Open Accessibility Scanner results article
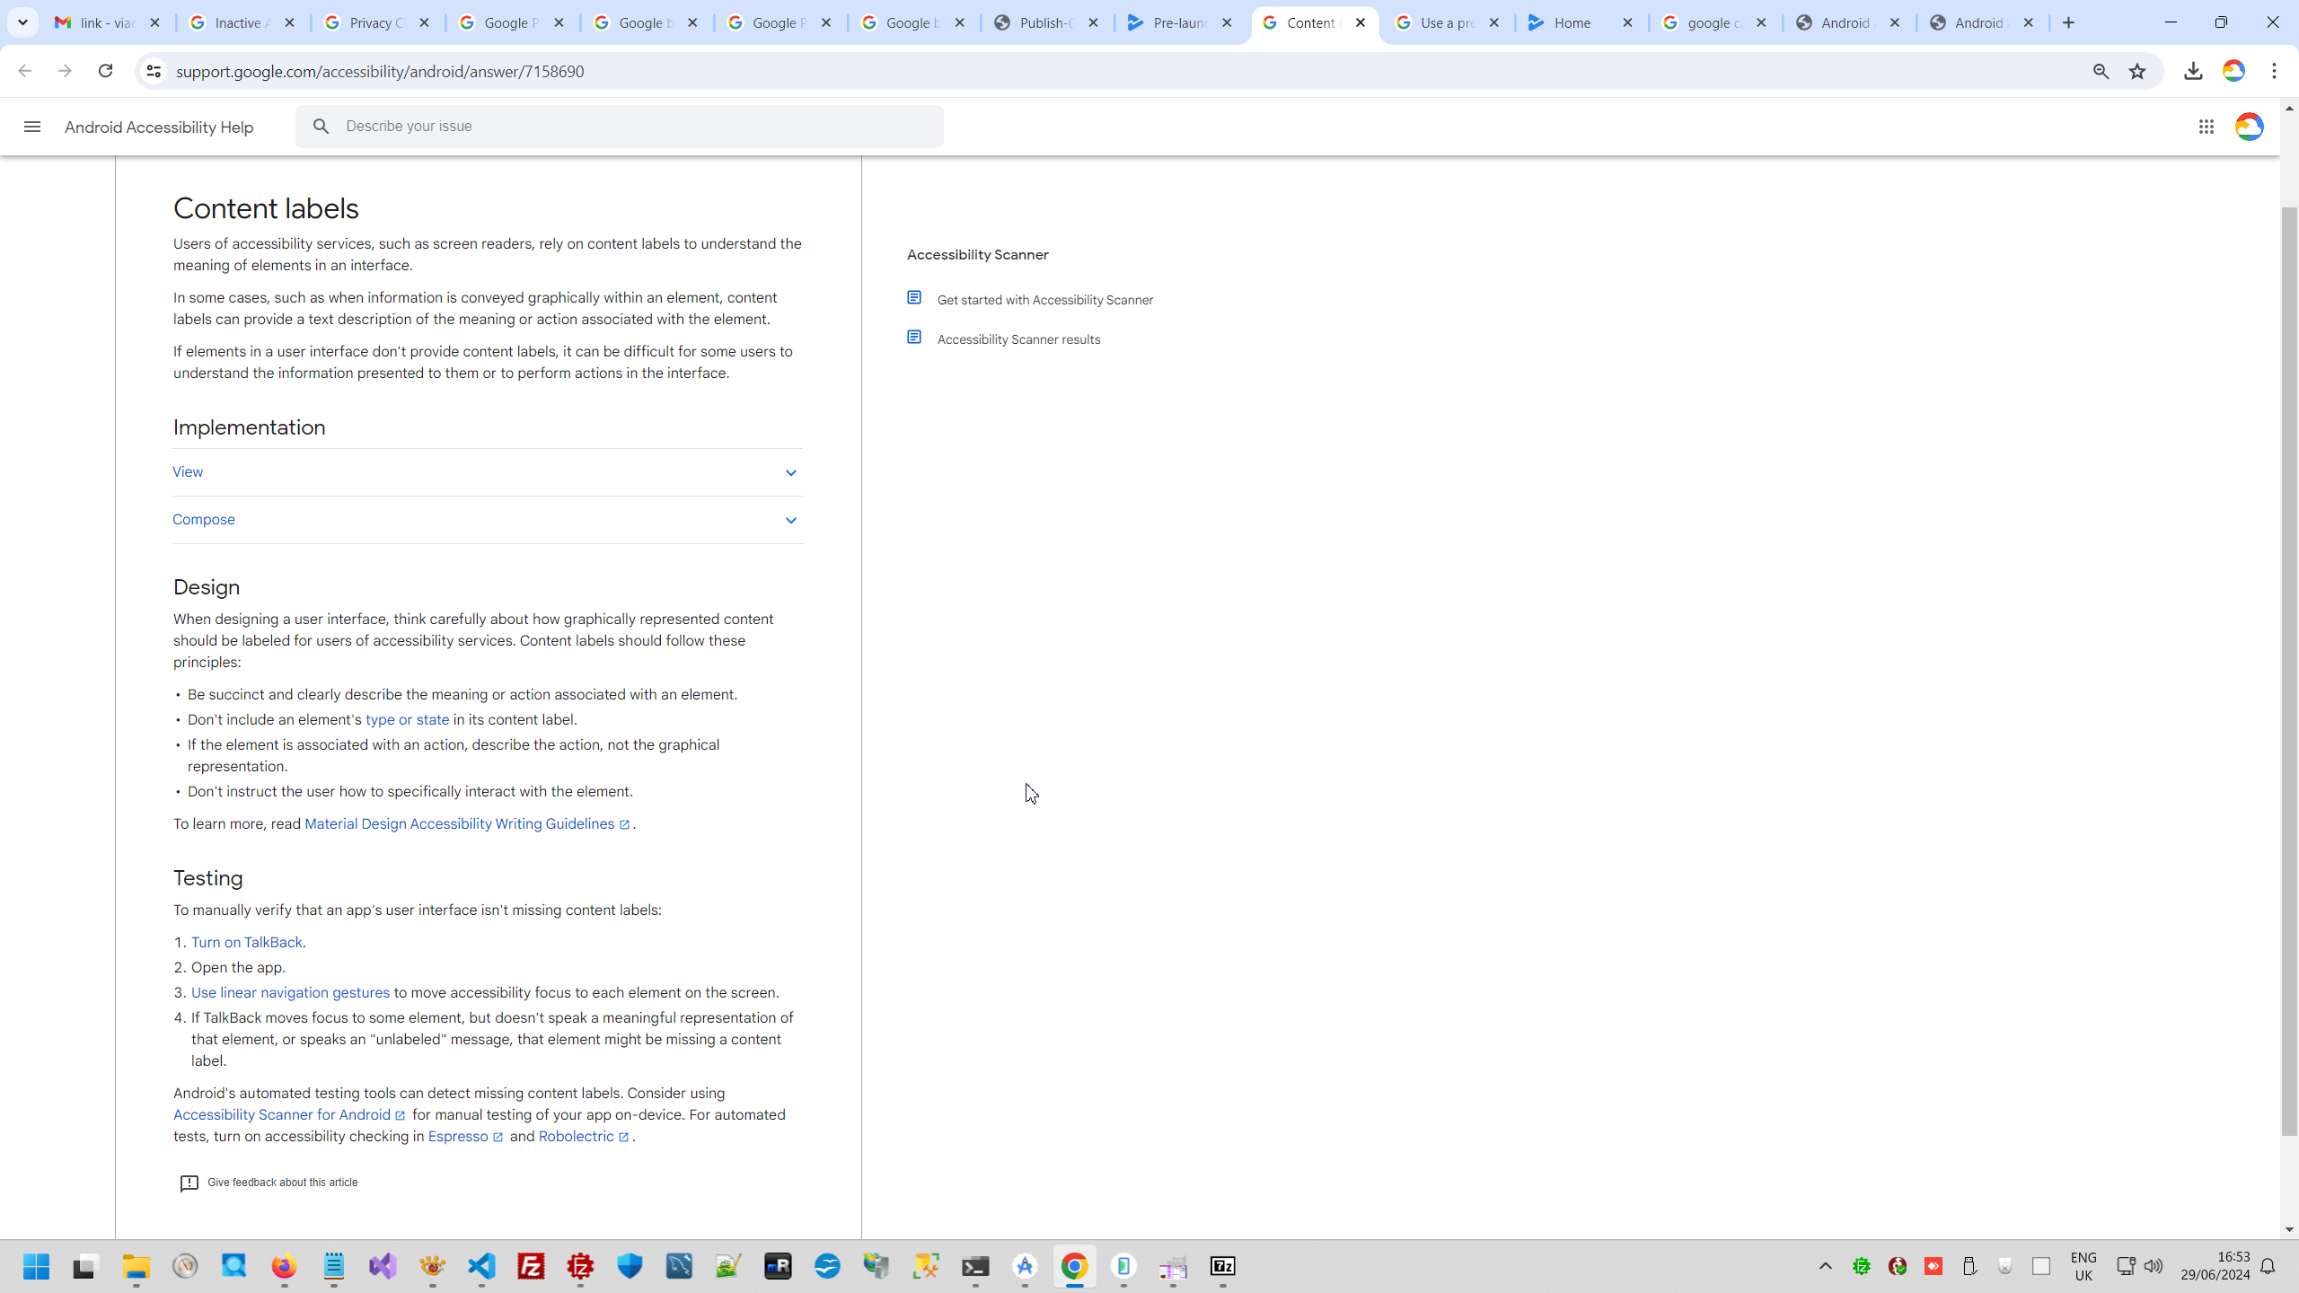The image size is (2299, 1293). tap(1018, 339)
